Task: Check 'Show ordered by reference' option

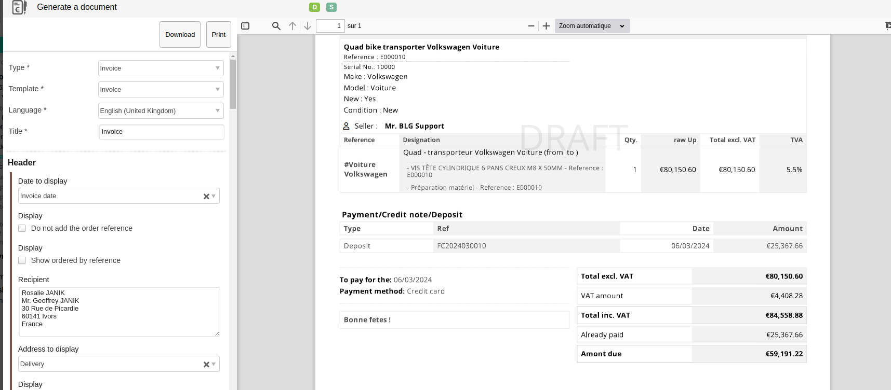Action: coord(22,260)
